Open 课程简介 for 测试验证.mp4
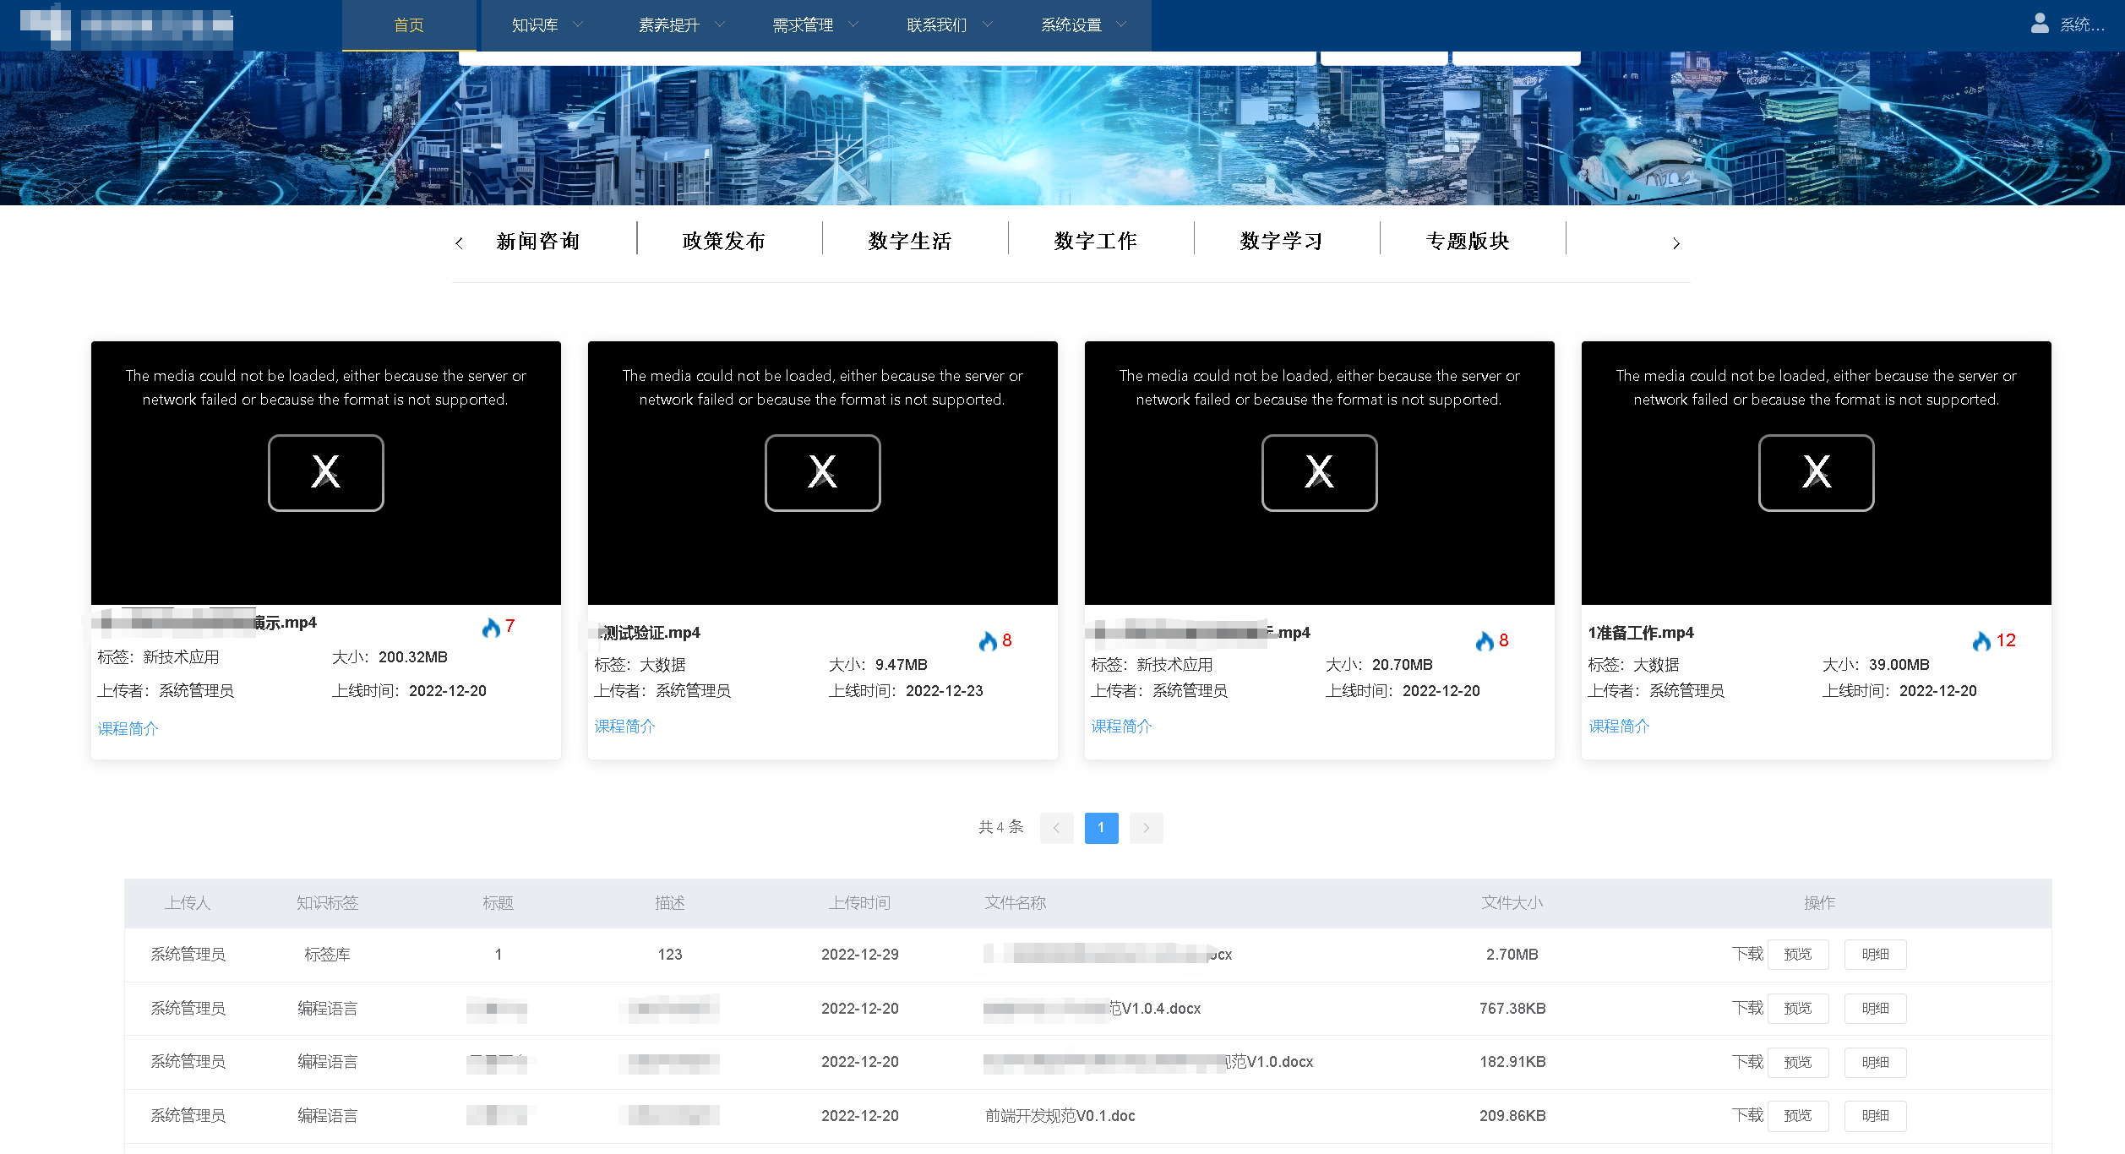 (x=624, y=727)
